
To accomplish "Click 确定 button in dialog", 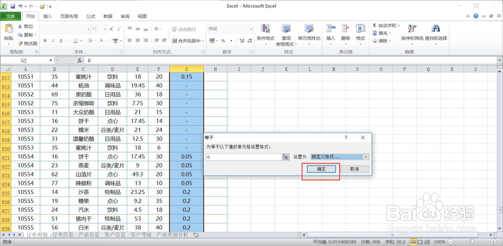I will (321, 169).
